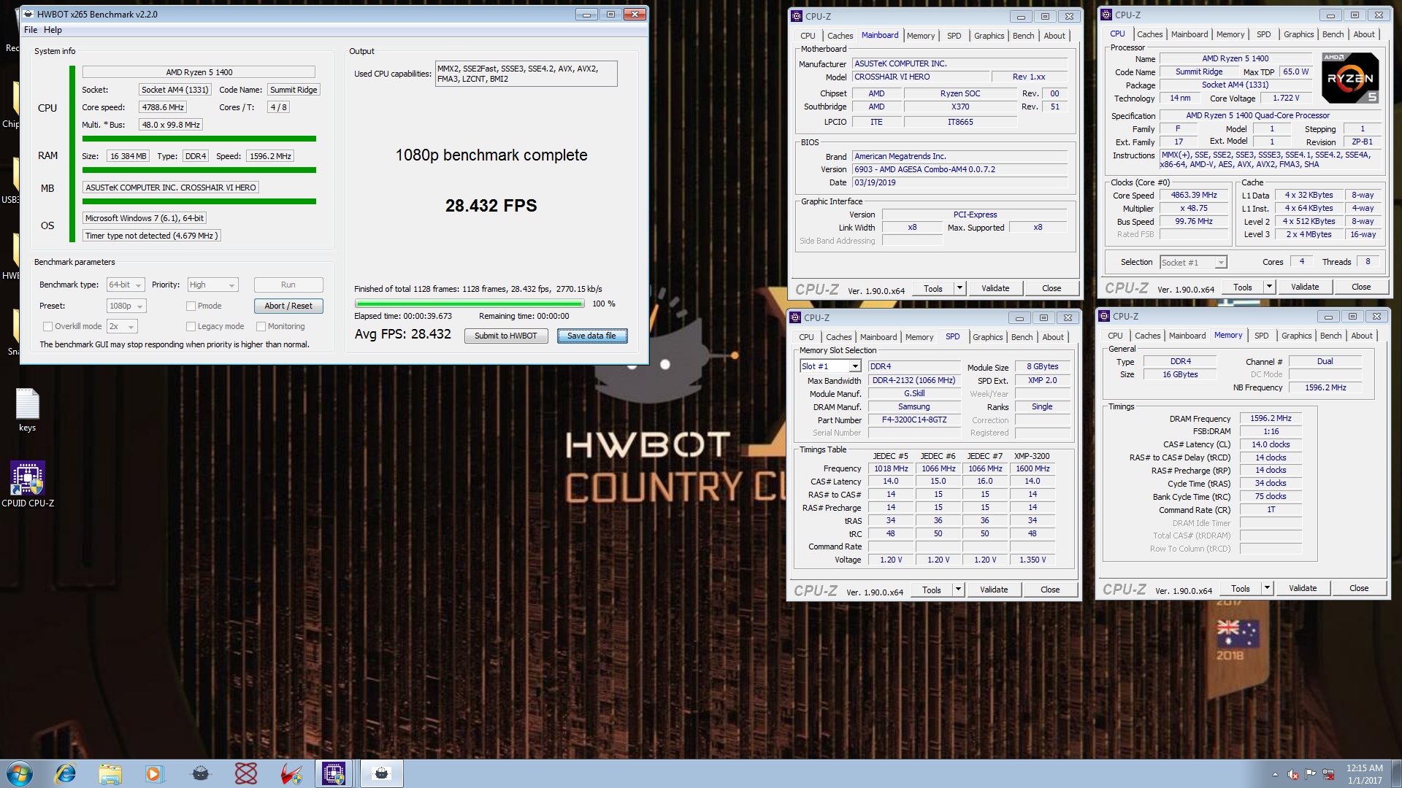The width and height of the screenshot is (1402, 788).
Task: Click the green bar under CPU info
Action: click(x=199, y=139)
